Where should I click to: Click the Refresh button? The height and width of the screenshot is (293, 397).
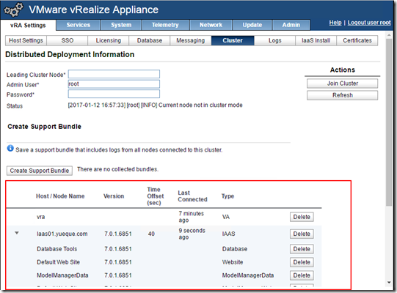point(342,95)
